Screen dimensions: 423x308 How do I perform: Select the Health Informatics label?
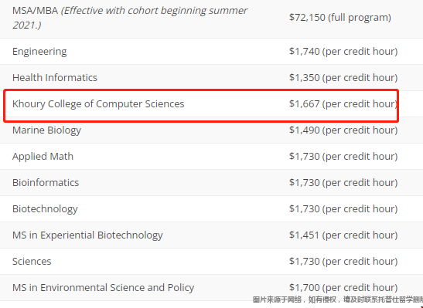click(x=55, y=77)
